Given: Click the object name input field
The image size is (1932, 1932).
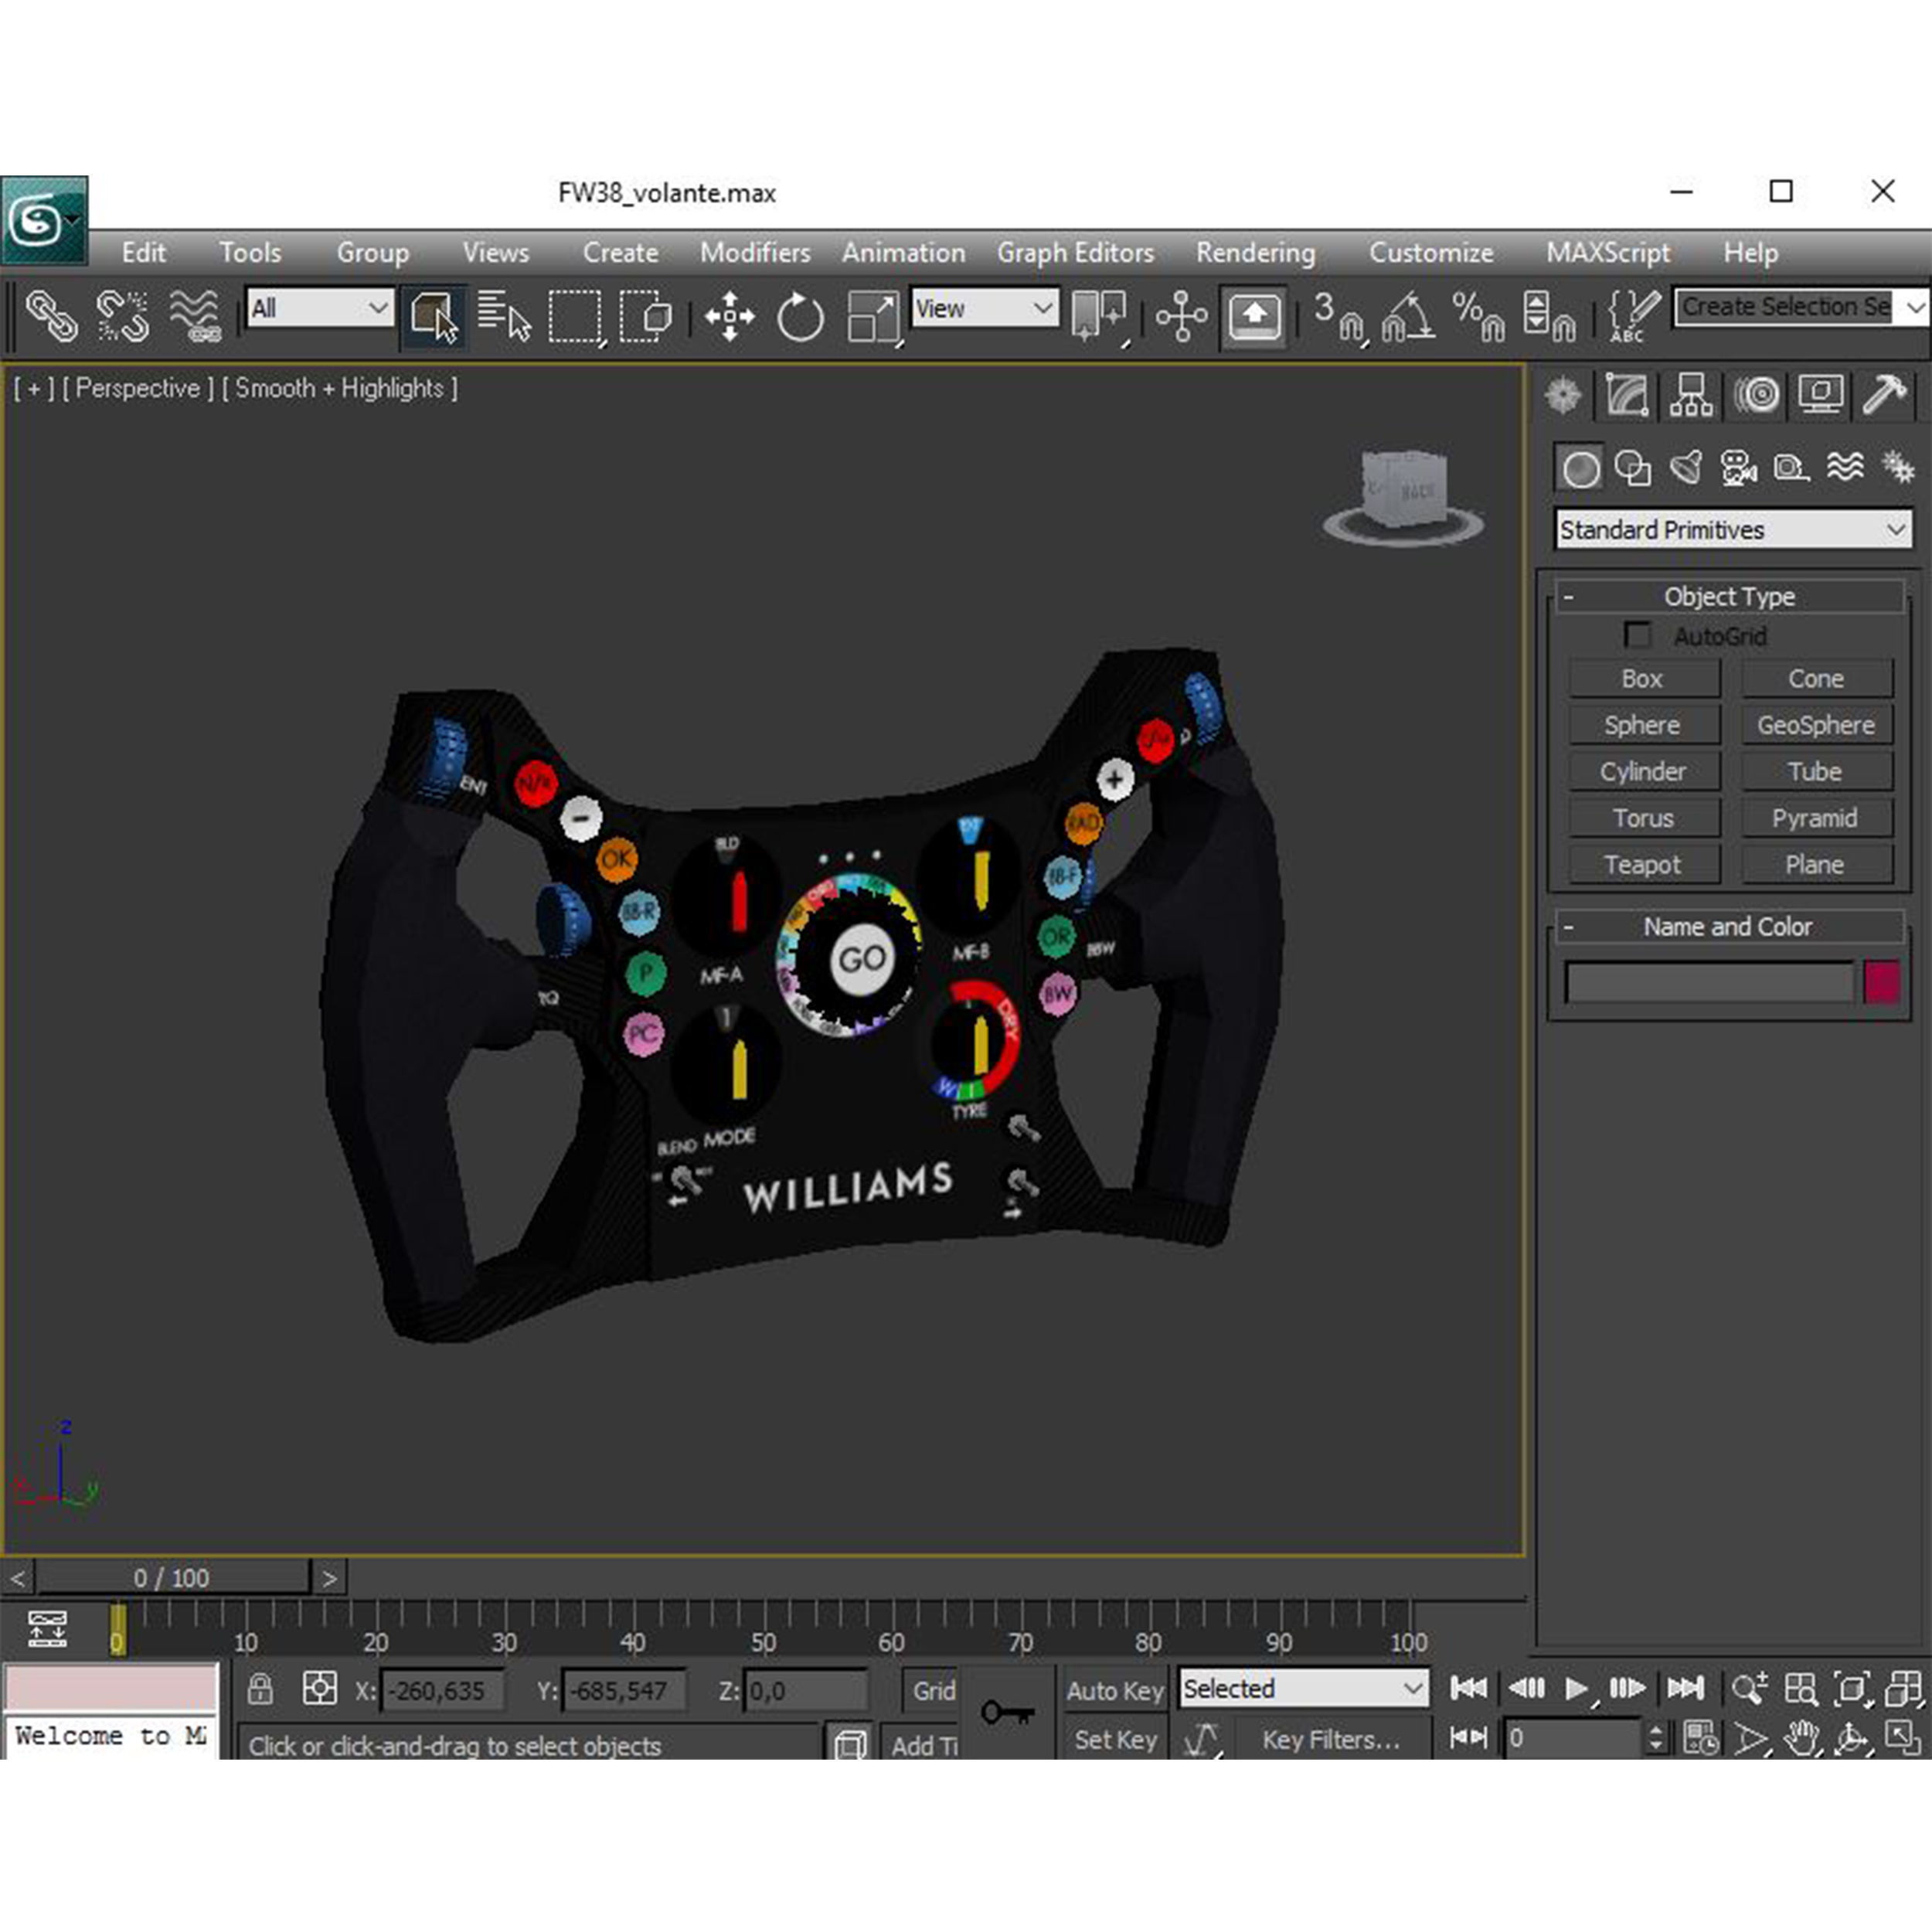Looking at the screenshot, I should click(x=1709, y=982).
